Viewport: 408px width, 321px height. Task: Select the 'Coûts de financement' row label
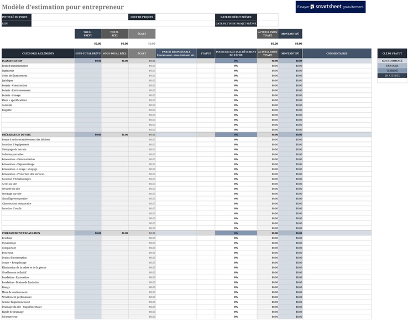[14, 76]
